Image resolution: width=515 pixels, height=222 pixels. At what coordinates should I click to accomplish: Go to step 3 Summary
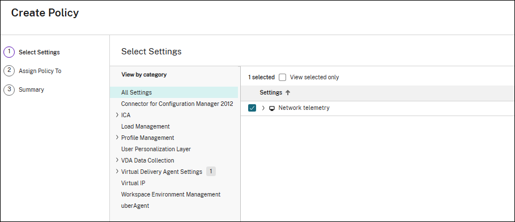pyautogui.click(x=32, y=89)
